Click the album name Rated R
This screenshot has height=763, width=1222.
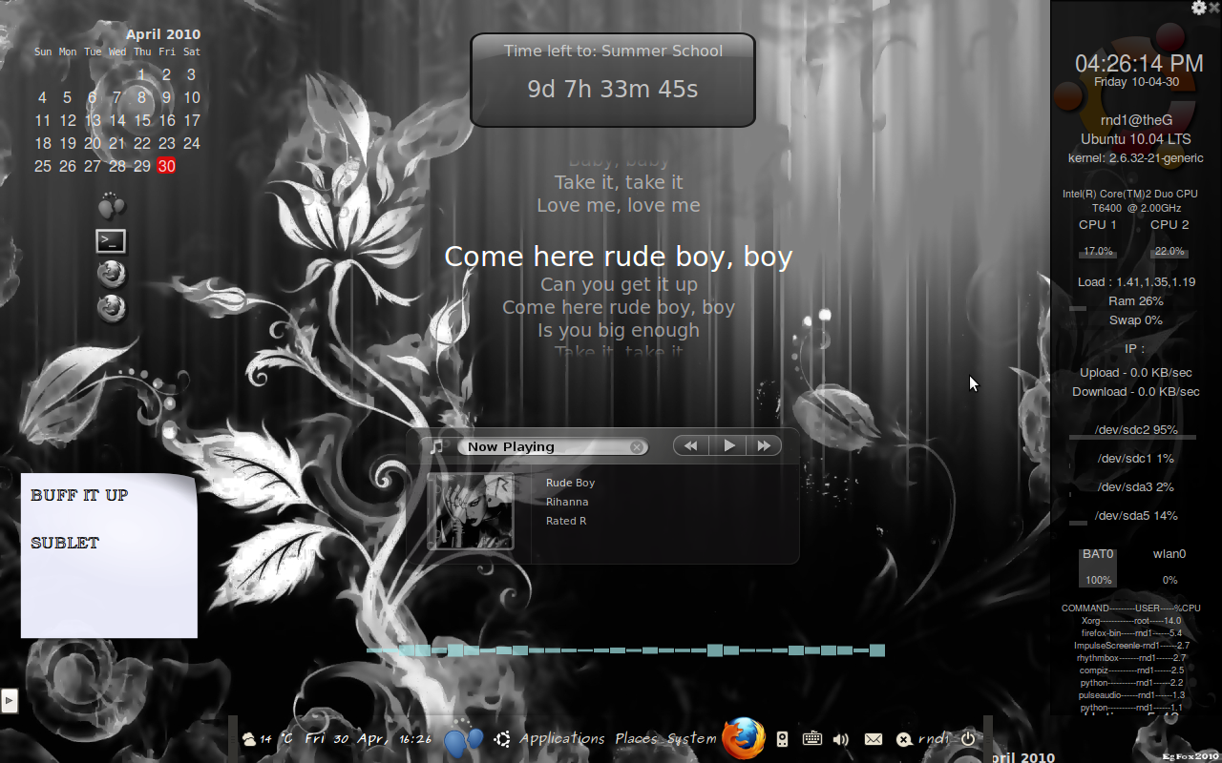point(566,521)
